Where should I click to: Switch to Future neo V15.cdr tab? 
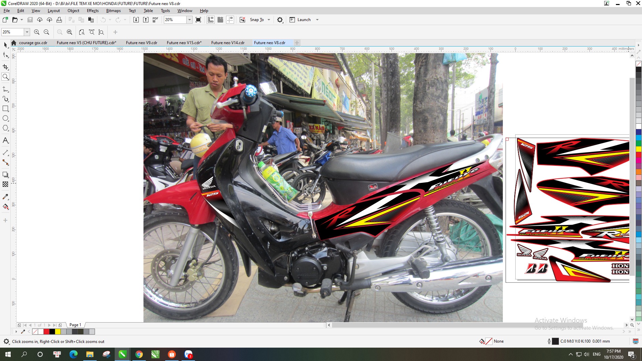coord(184,43)
